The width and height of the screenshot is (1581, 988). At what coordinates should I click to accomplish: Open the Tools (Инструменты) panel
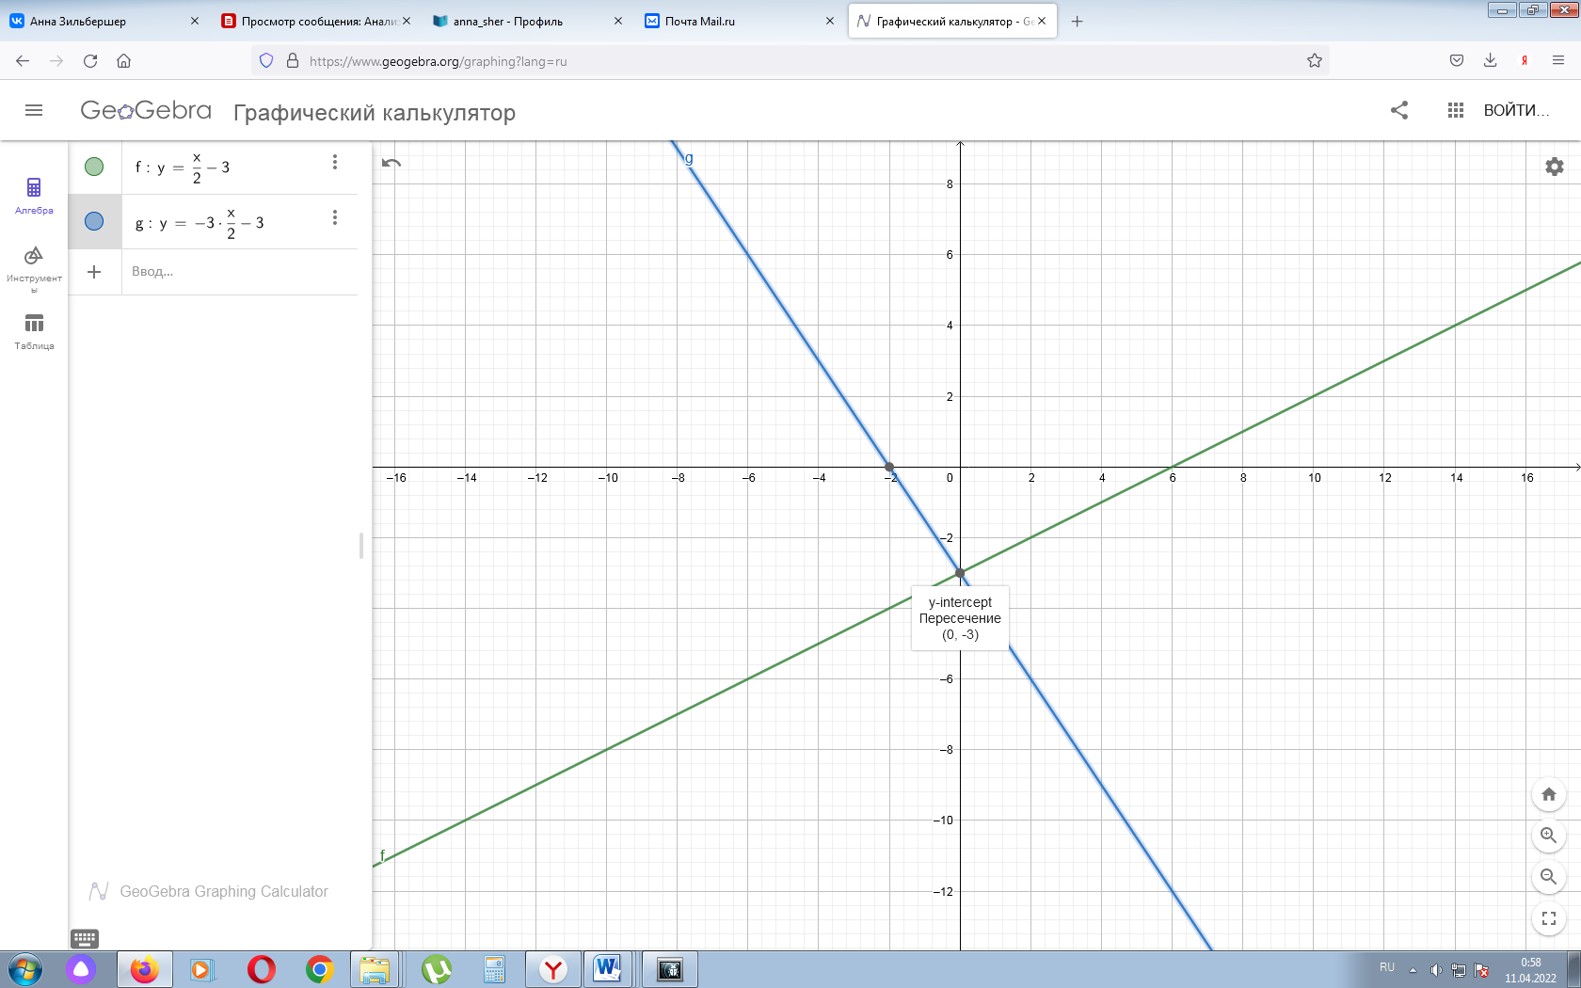tap(34, 268)
